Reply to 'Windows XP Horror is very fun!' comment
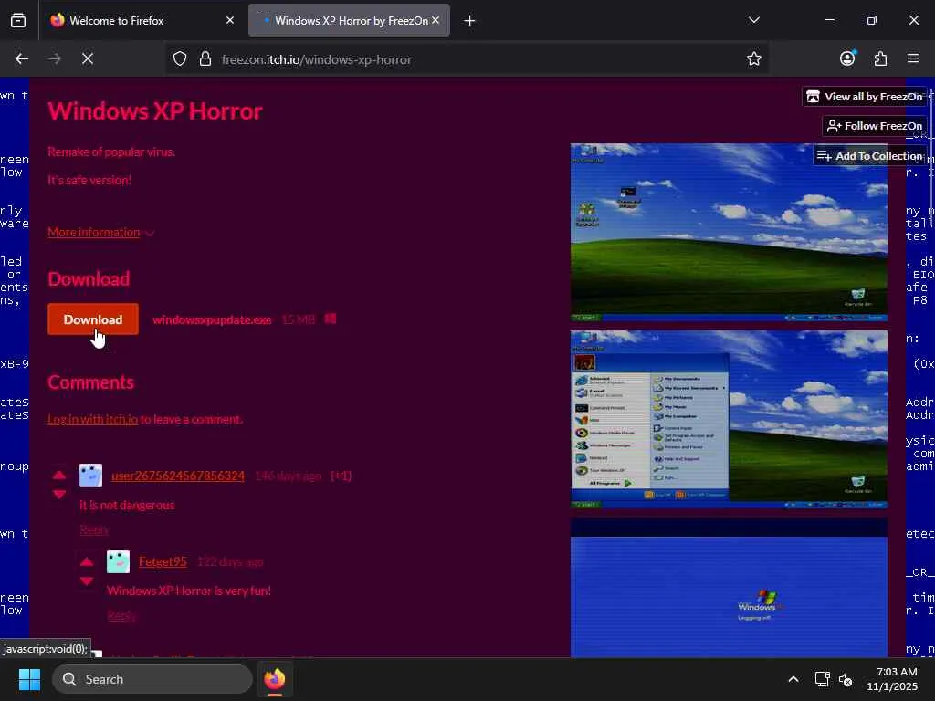This screenshot has width=935, height=701. tap(121, 615)
